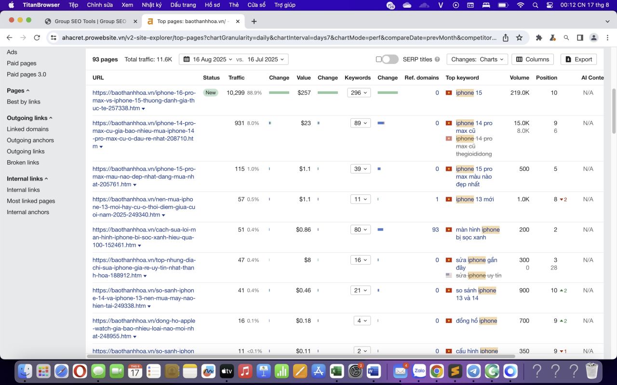Click the browser reload icon
617x385 pixels.
pos(37,38)
